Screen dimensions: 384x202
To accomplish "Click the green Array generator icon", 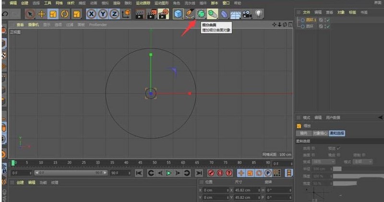I will 212,14.
